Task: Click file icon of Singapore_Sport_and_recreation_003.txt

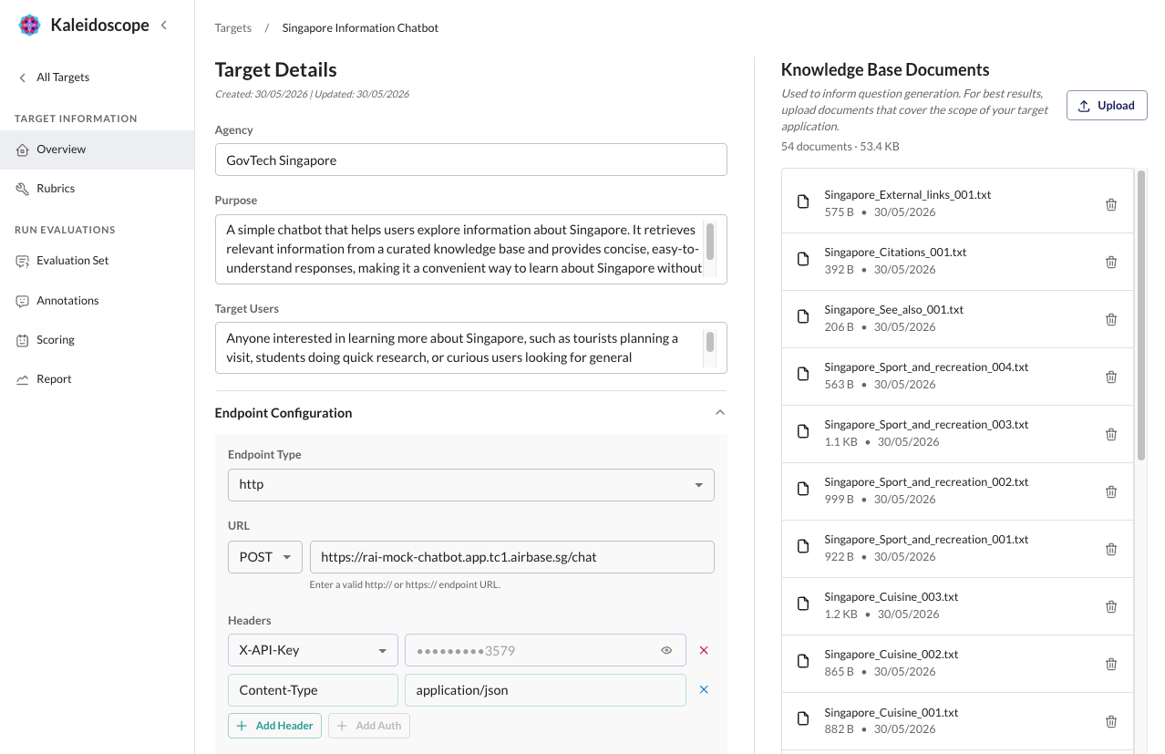Action: tap(803, 431)
